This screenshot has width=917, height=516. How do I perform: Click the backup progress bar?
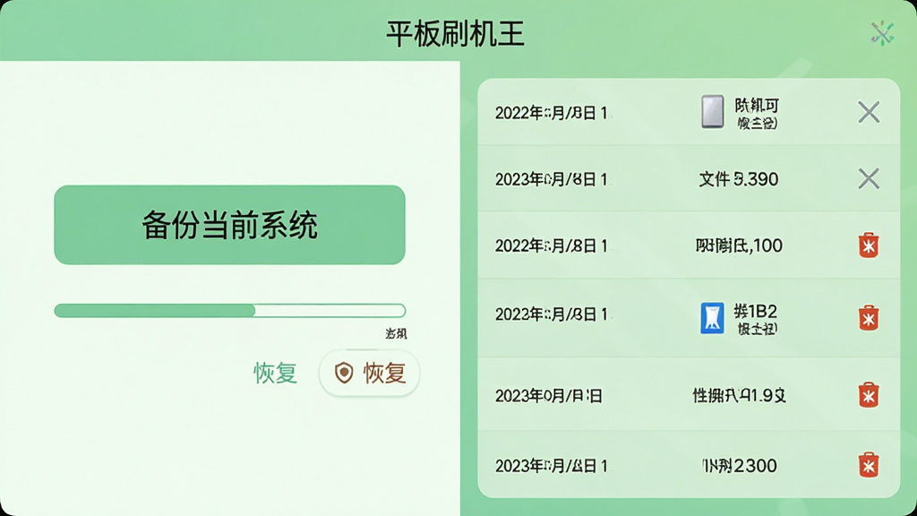(x=230, y=310)
